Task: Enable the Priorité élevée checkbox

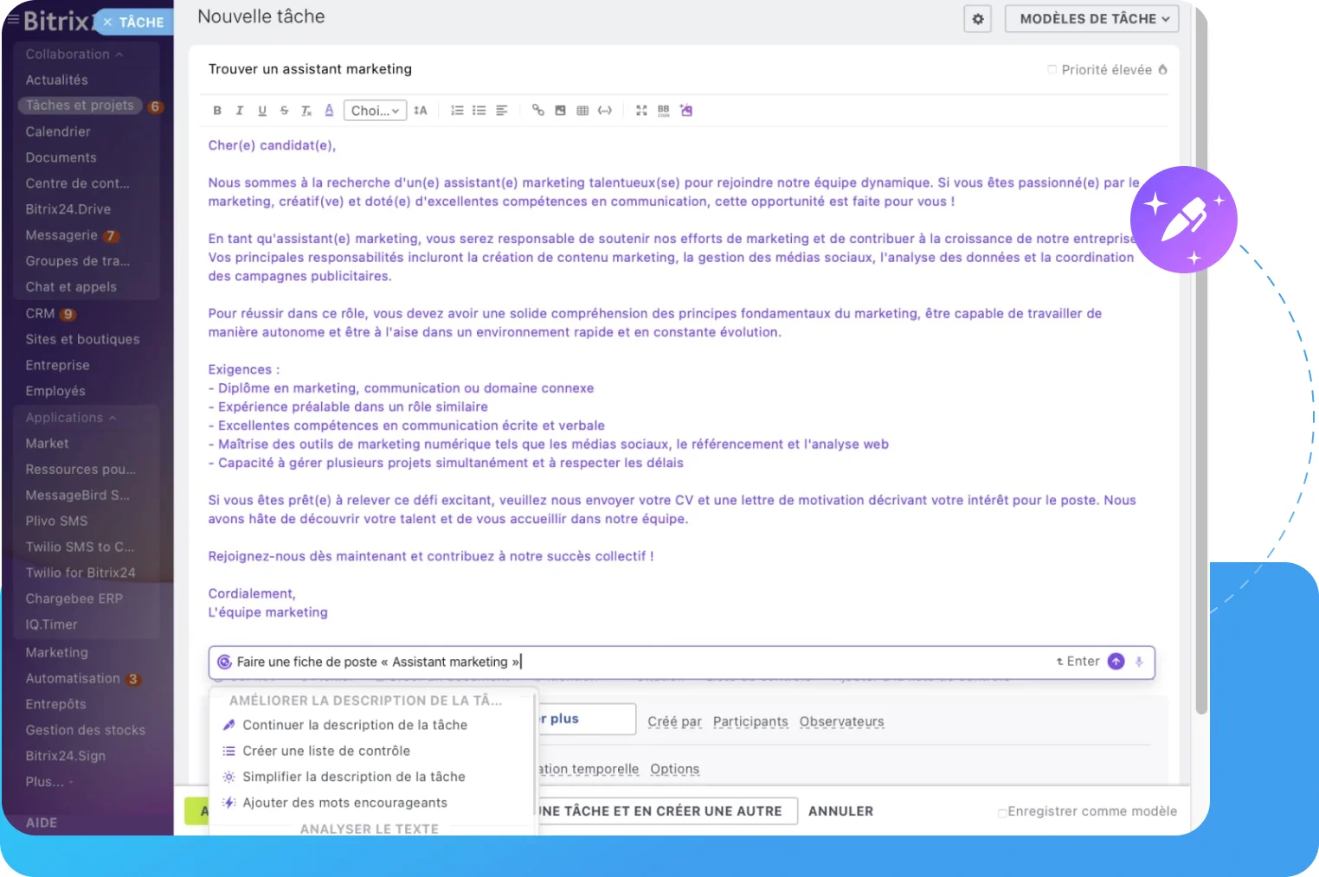Action: 1052,69
